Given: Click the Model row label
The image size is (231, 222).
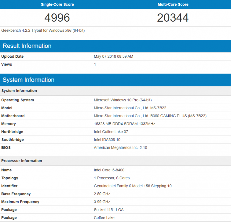Looking at the screenshot, I should (x=7, y=108).
